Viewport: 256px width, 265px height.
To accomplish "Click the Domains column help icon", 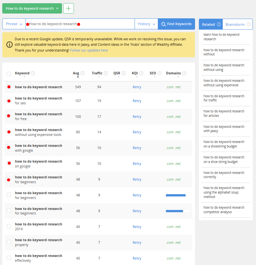I will pos(184,73).
